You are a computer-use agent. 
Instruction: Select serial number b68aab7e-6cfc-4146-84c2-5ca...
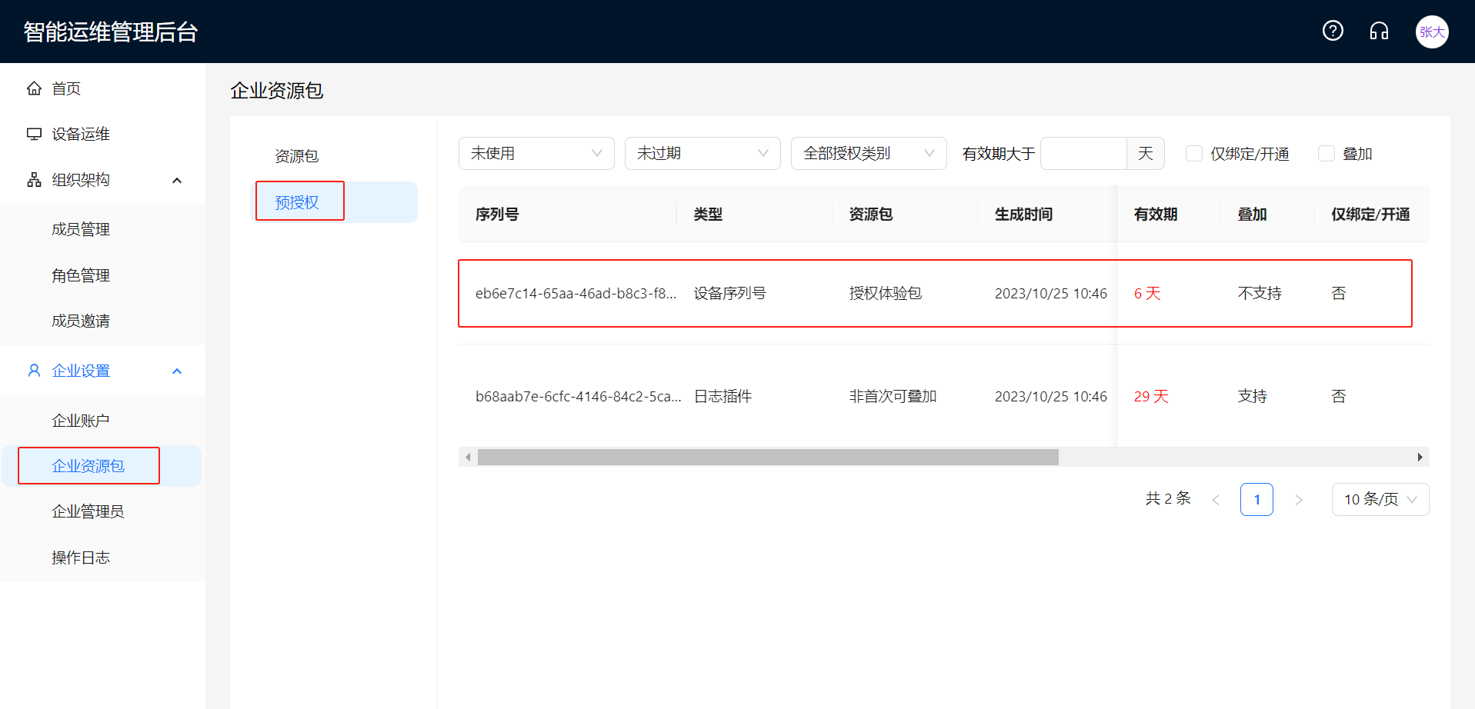(578, 397)
